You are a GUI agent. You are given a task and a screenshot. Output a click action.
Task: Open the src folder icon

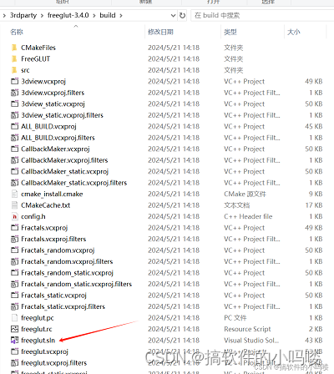tap(14, 70)
